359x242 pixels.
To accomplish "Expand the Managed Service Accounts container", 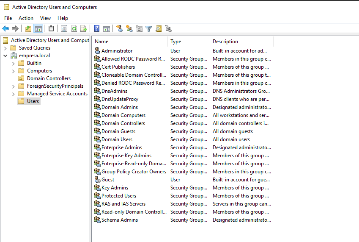I will coord(13,94).
